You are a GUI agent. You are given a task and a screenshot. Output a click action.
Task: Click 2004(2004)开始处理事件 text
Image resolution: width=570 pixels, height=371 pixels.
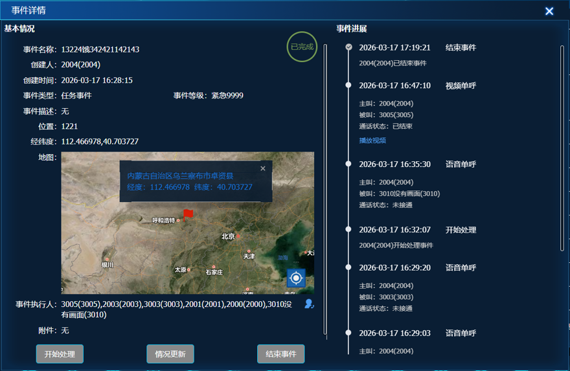click(396, 245)
